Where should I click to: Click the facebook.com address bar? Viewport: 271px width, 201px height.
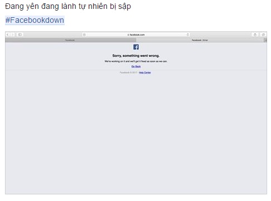click(x=136, y=35)
